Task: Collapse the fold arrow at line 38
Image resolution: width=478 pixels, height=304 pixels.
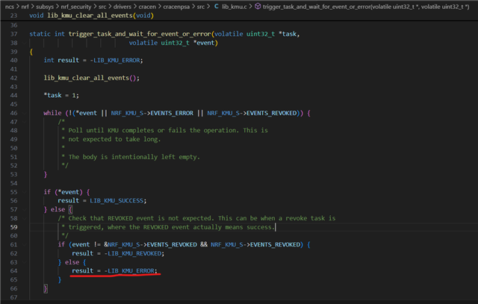Action: [x=25, y=43]
